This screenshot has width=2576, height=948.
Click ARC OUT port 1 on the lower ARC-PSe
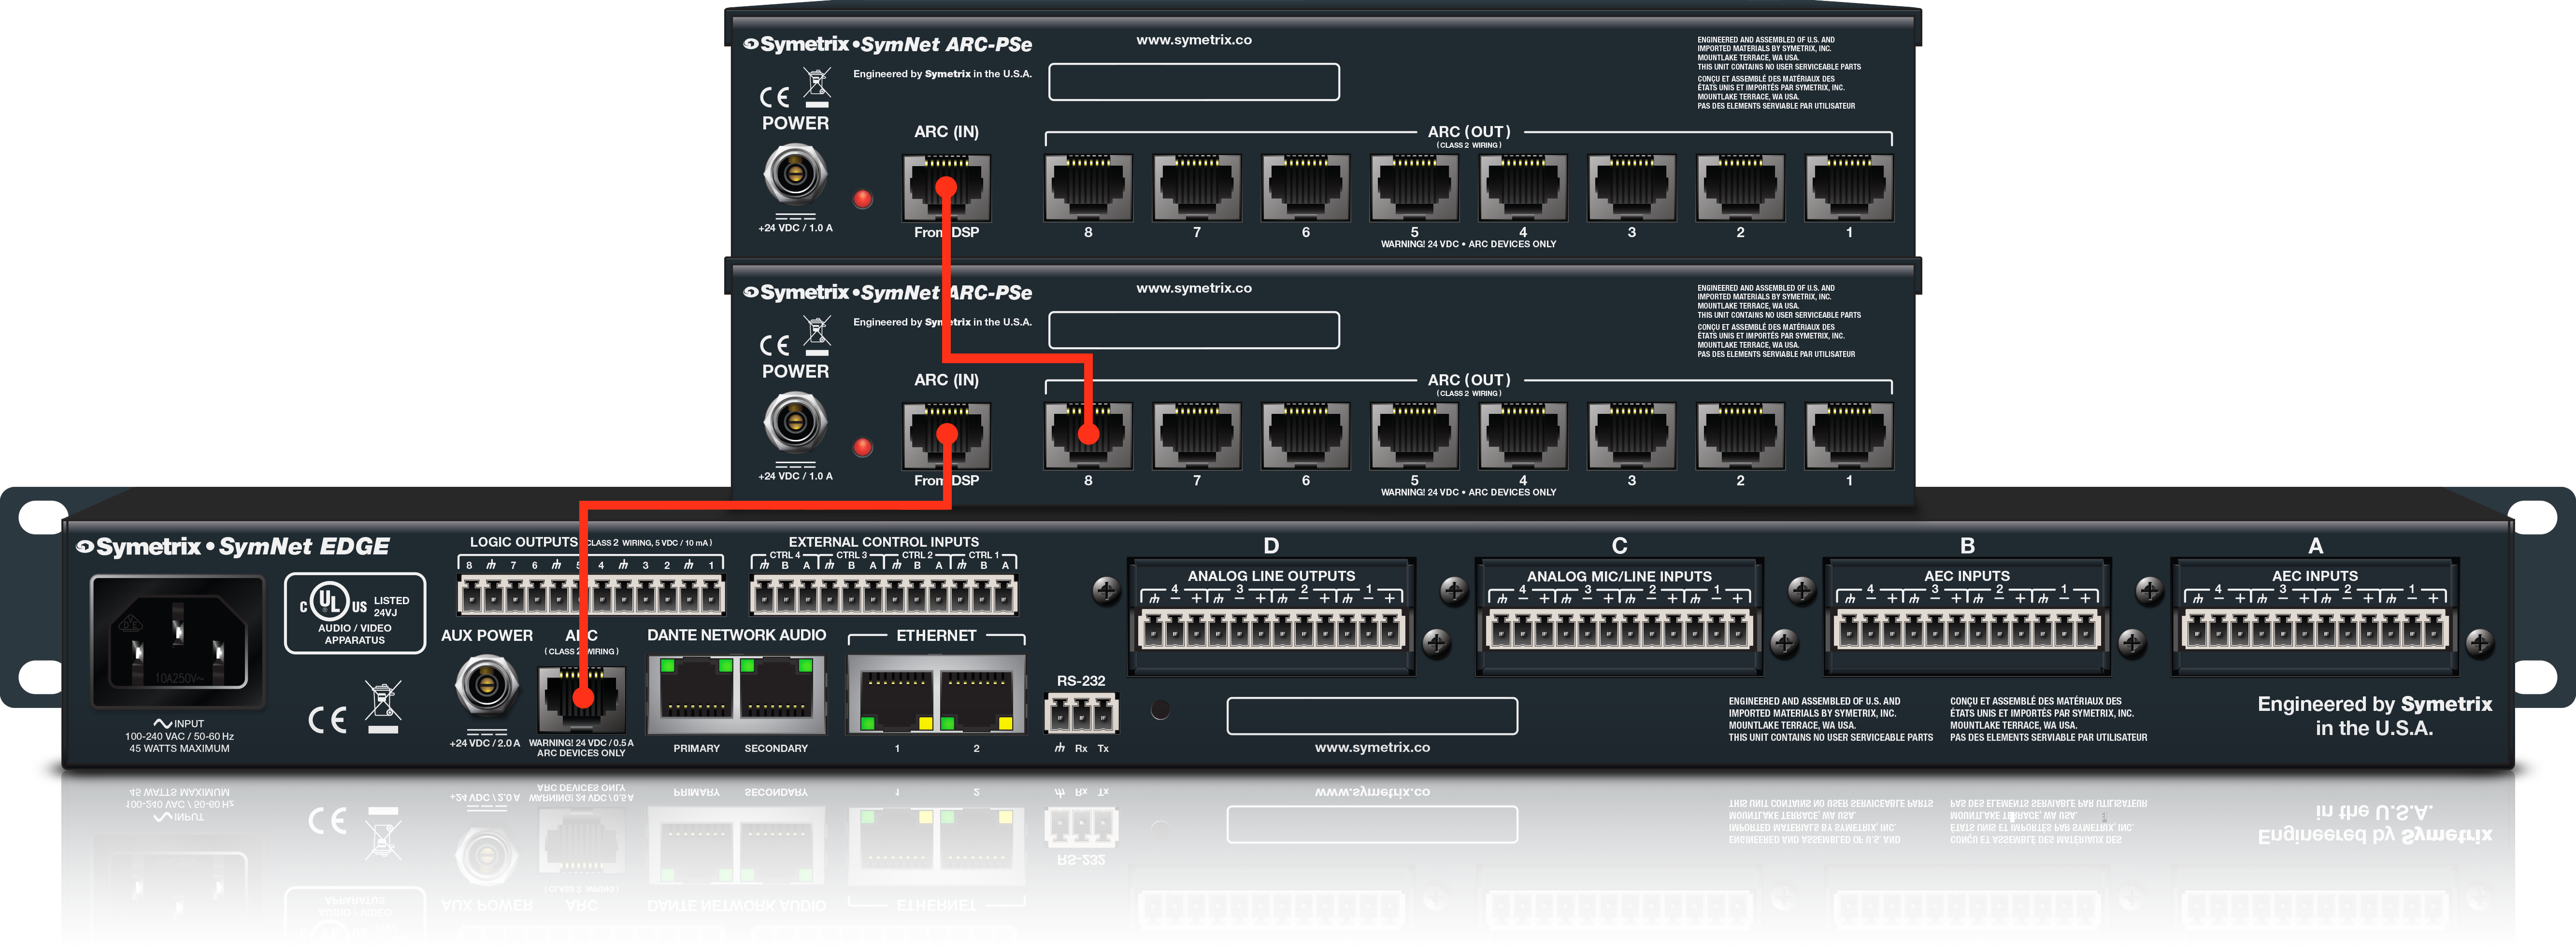(1849, 436)
